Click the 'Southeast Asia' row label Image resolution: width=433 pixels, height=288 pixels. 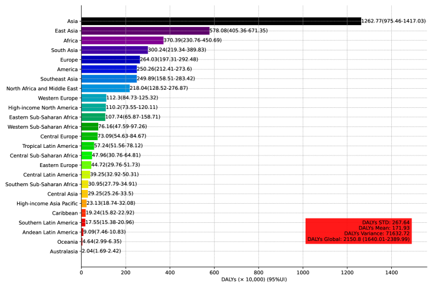(59, 79)
